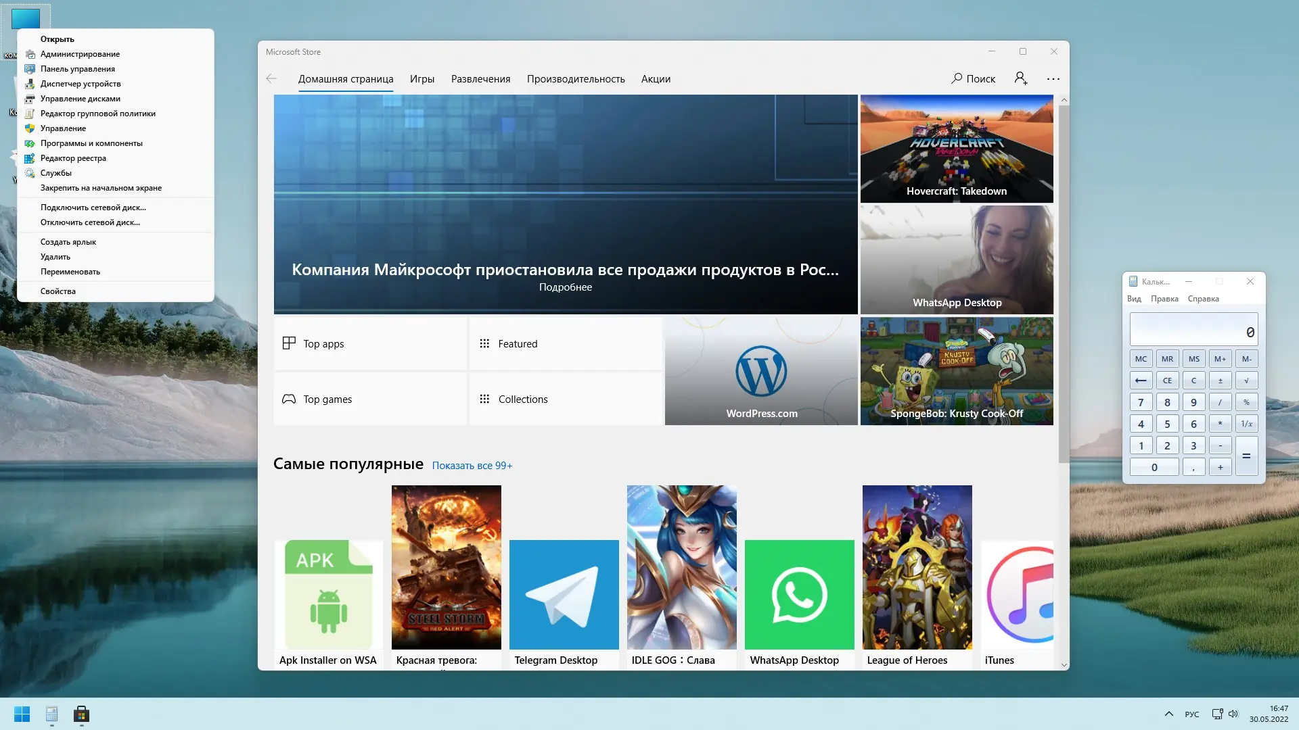Select Свойства in the context menu

tap(58, 291)
